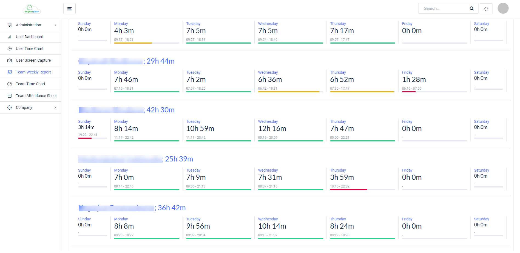Click the User Screen Capture camera icon
Image resolution: width=520 pixels, height=253 pixels.
coord(10,60)
